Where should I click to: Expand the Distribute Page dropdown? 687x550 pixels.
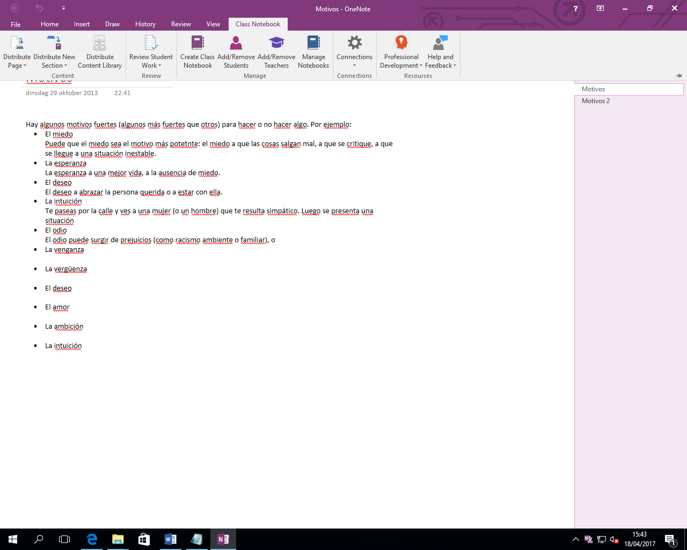tap(17, 66)
